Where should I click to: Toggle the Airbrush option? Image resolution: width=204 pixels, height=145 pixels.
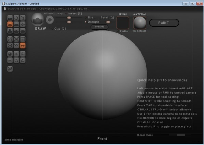[x=49, y=13]
